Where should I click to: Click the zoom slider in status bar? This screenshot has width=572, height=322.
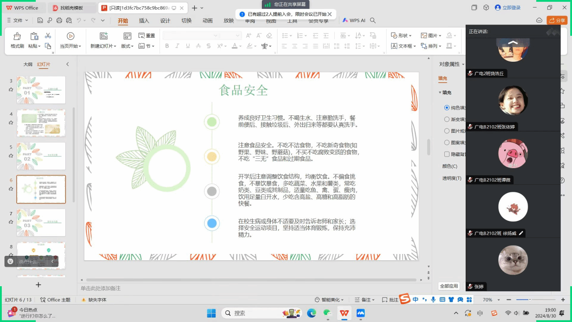(x=530, y=300)
